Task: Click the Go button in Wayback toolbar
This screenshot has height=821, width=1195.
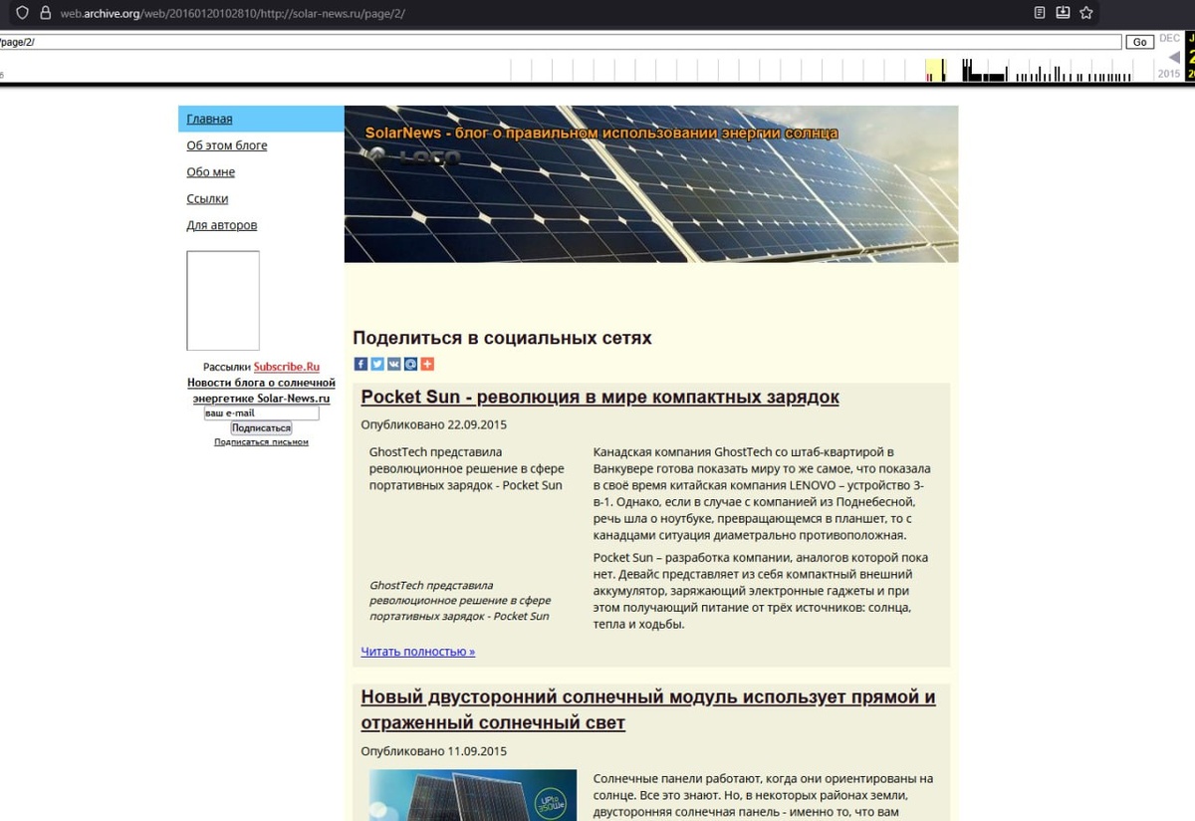Action: 1140,42
